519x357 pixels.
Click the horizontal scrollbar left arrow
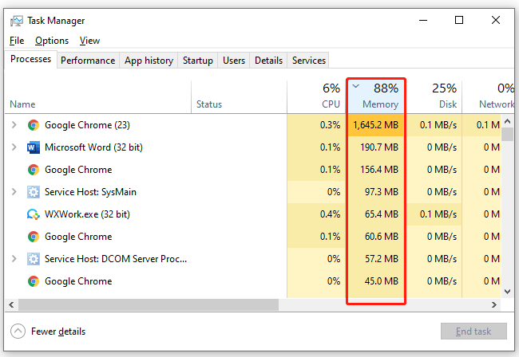coord(12,304)
